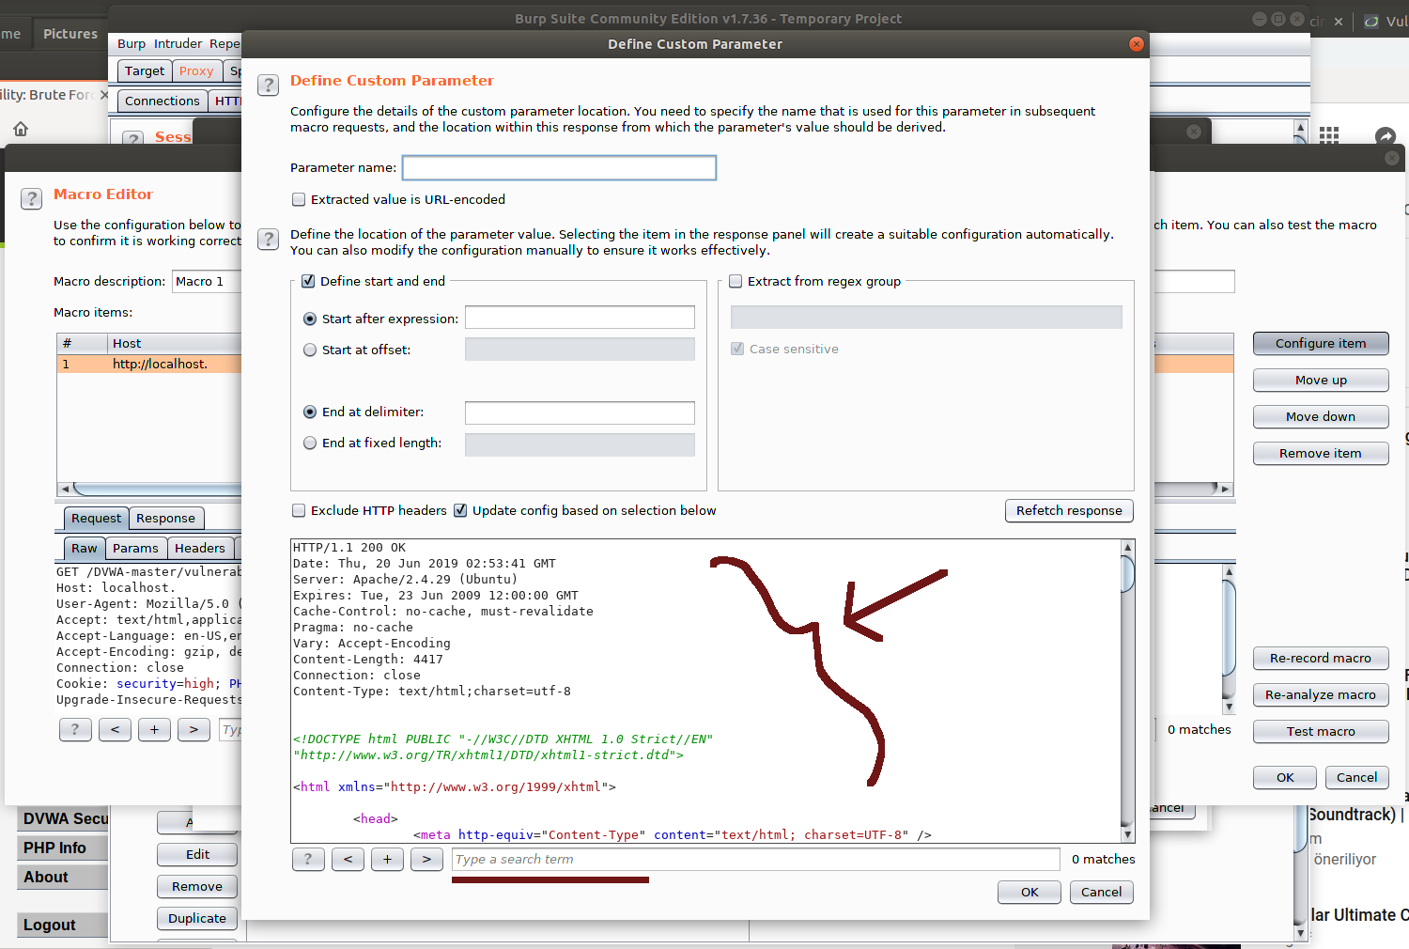Viewport: 1409px width, 949px height.
Task: Click Host column header in macro items
Action: pos(174,343)
